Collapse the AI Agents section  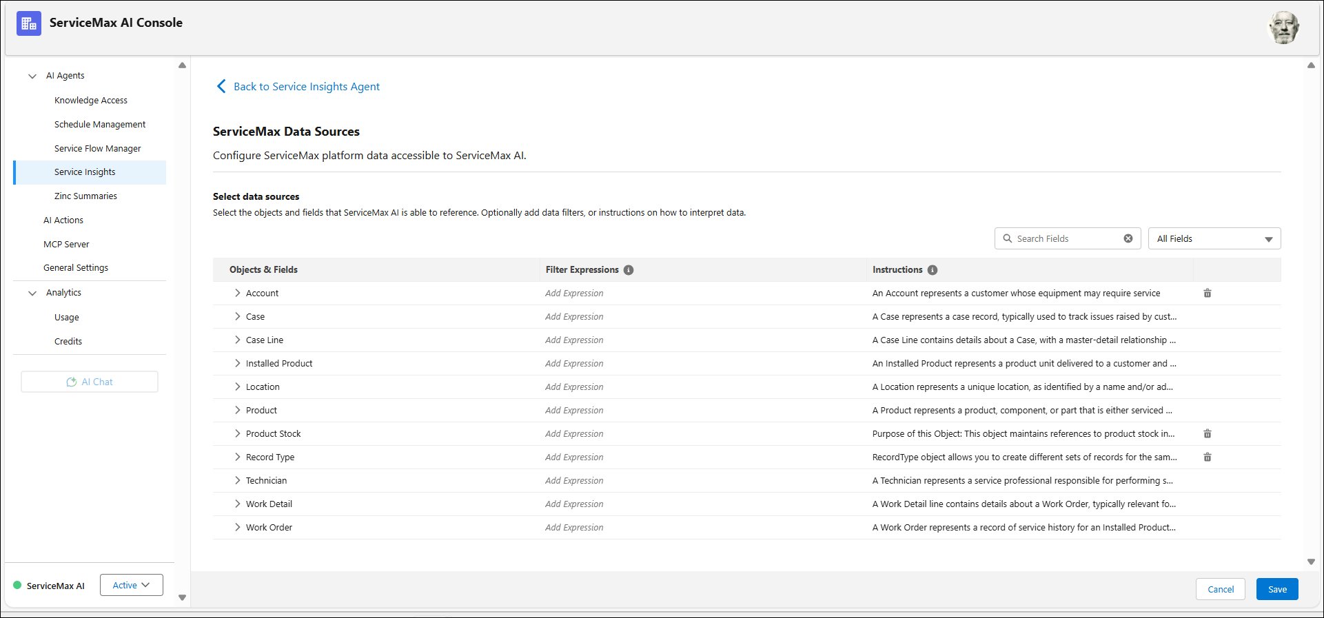click(x=32, y=76)
